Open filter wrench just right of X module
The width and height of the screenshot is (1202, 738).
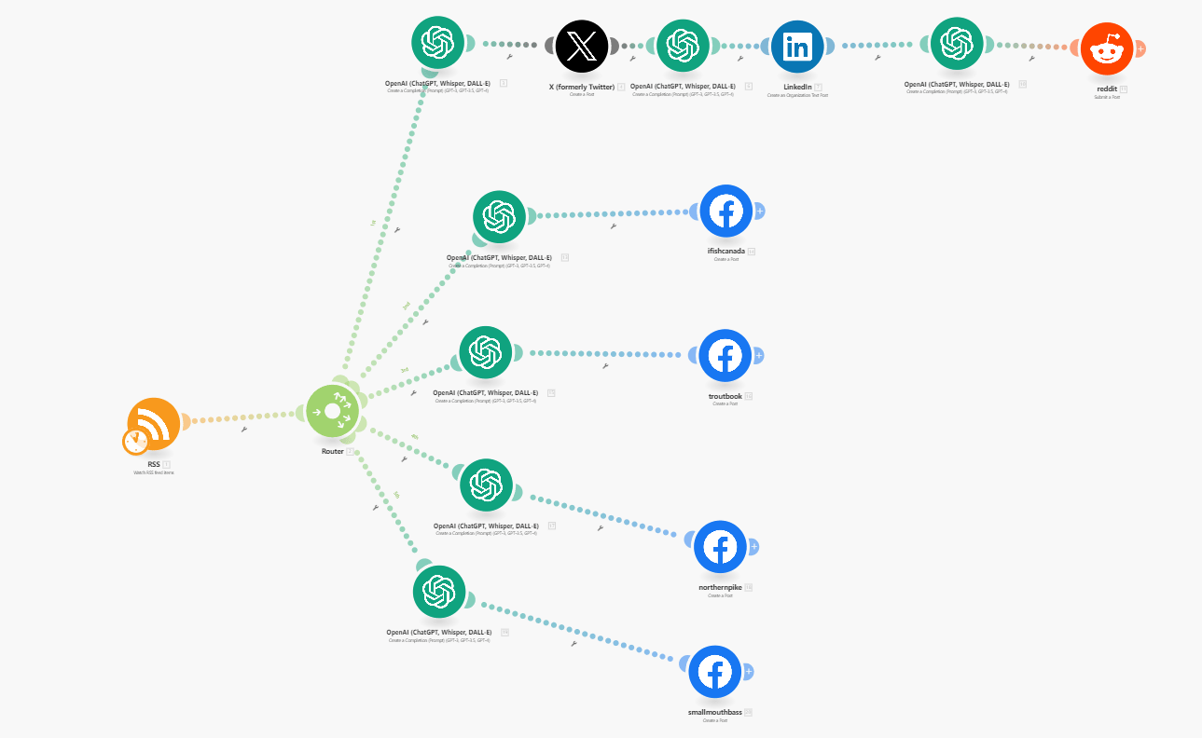pos(631,58)
